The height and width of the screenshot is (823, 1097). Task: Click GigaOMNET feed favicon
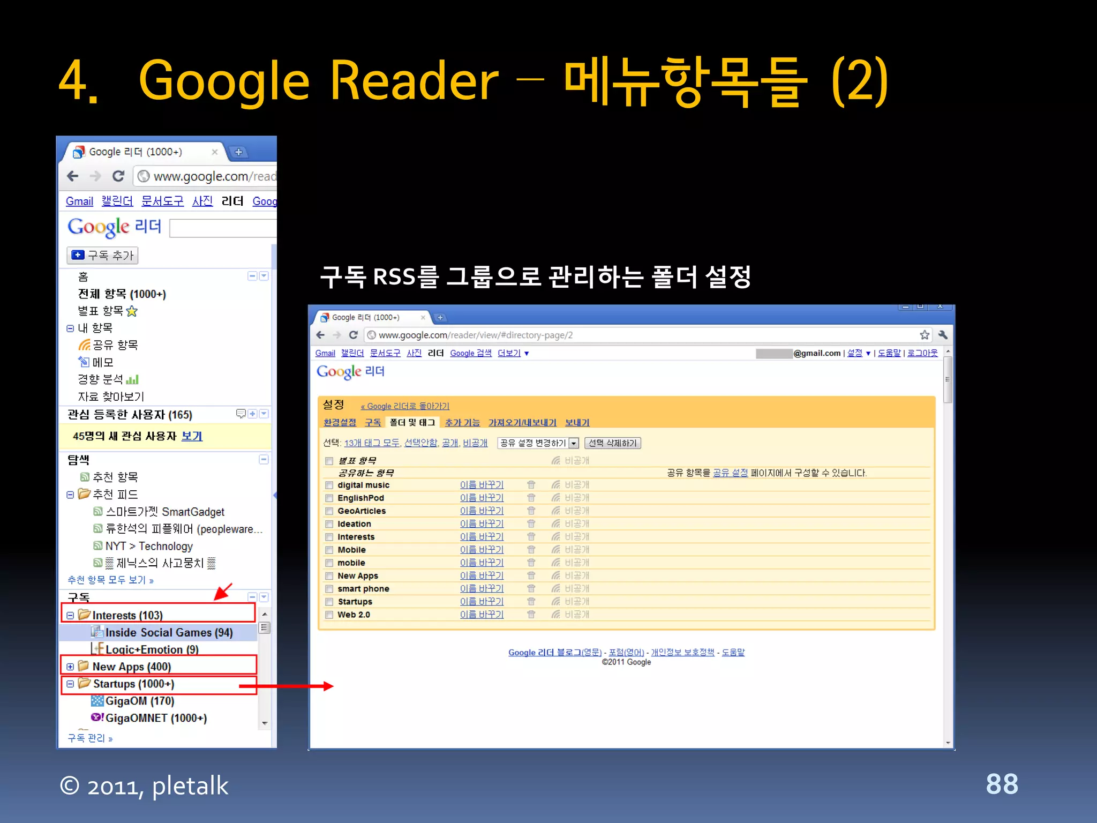click(x=97, y=718)
